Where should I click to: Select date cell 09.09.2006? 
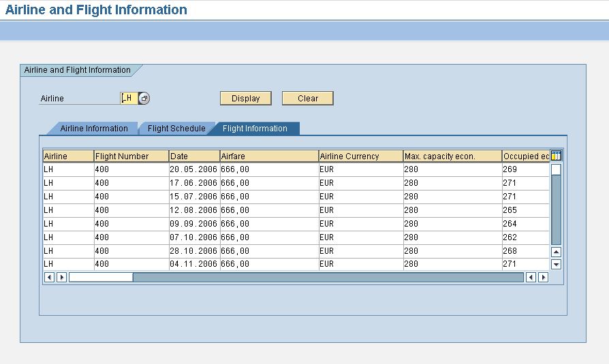point(195,224)
